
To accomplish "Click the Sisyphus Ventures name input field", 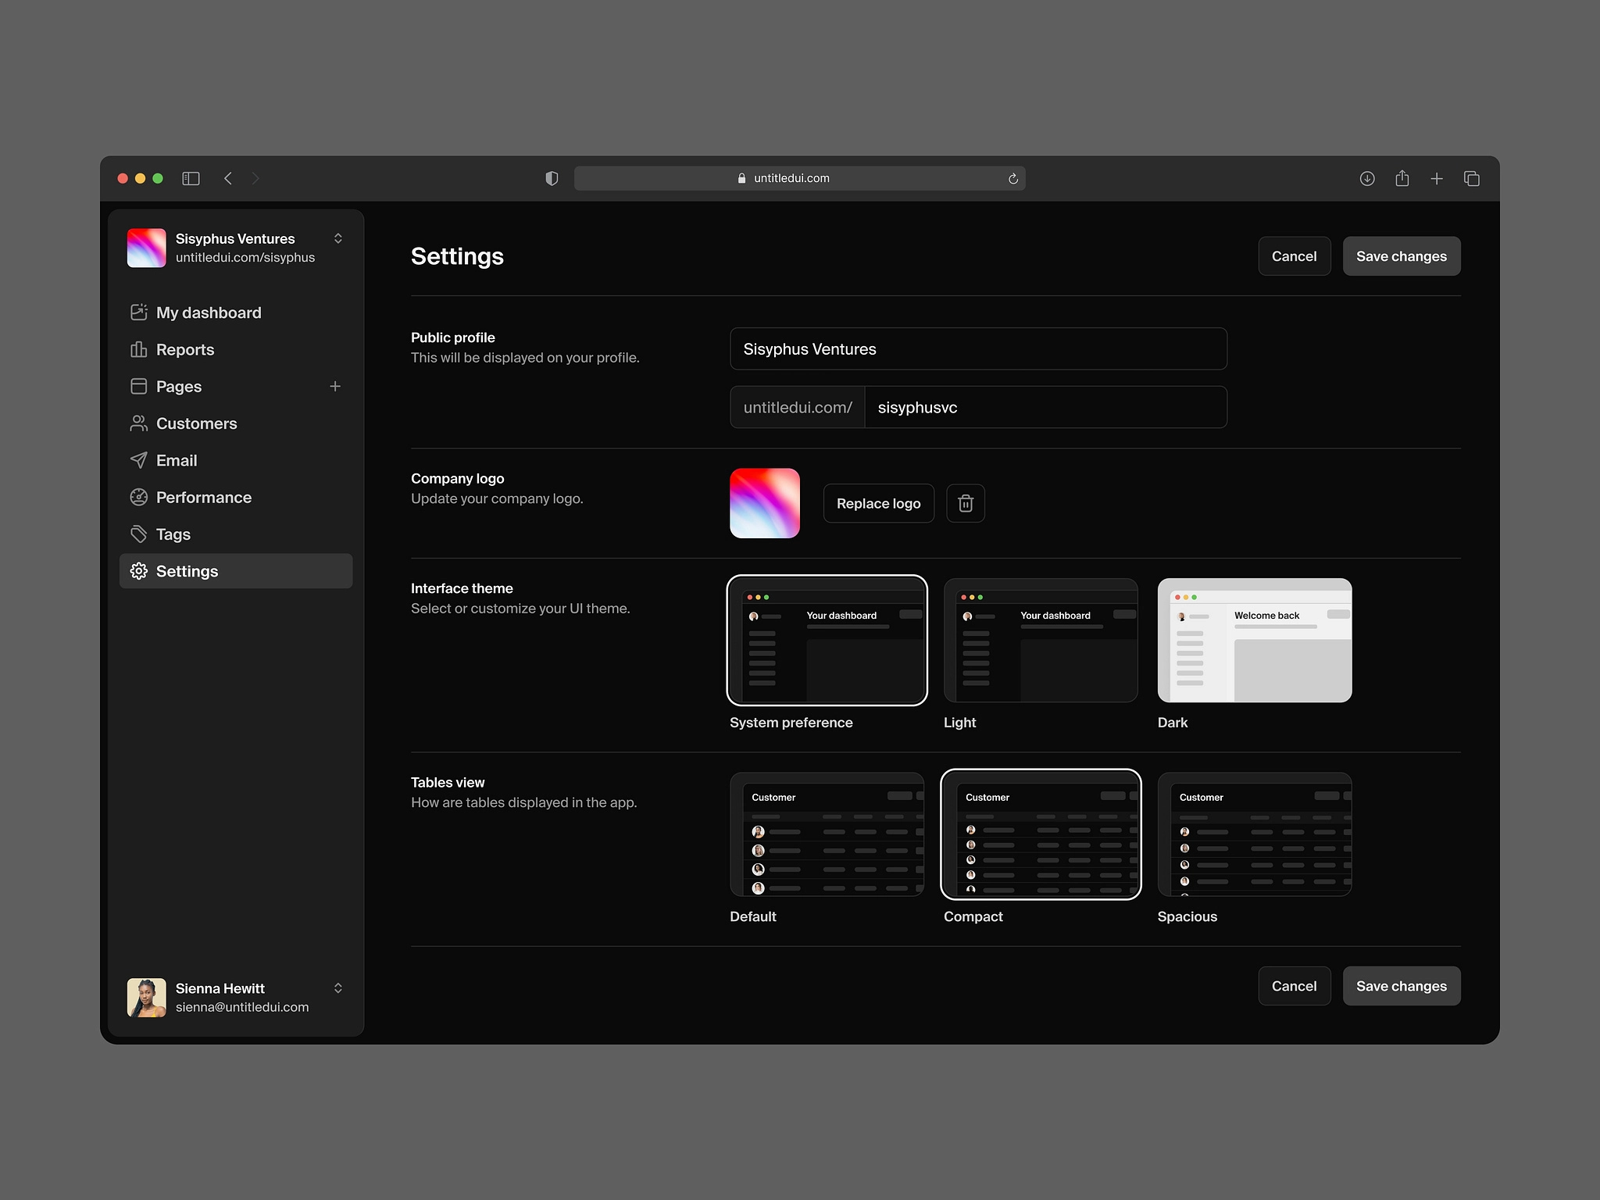I will tap(978, 348).
